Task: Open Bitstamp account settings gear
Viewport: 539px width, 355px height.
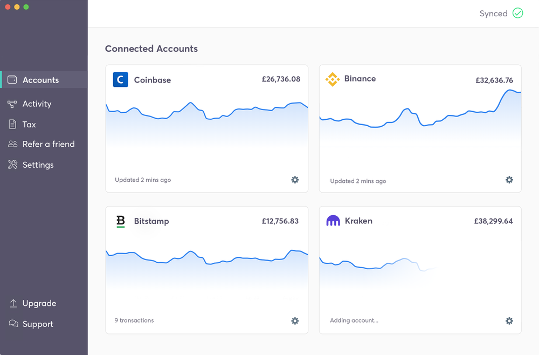Action: 295,321
